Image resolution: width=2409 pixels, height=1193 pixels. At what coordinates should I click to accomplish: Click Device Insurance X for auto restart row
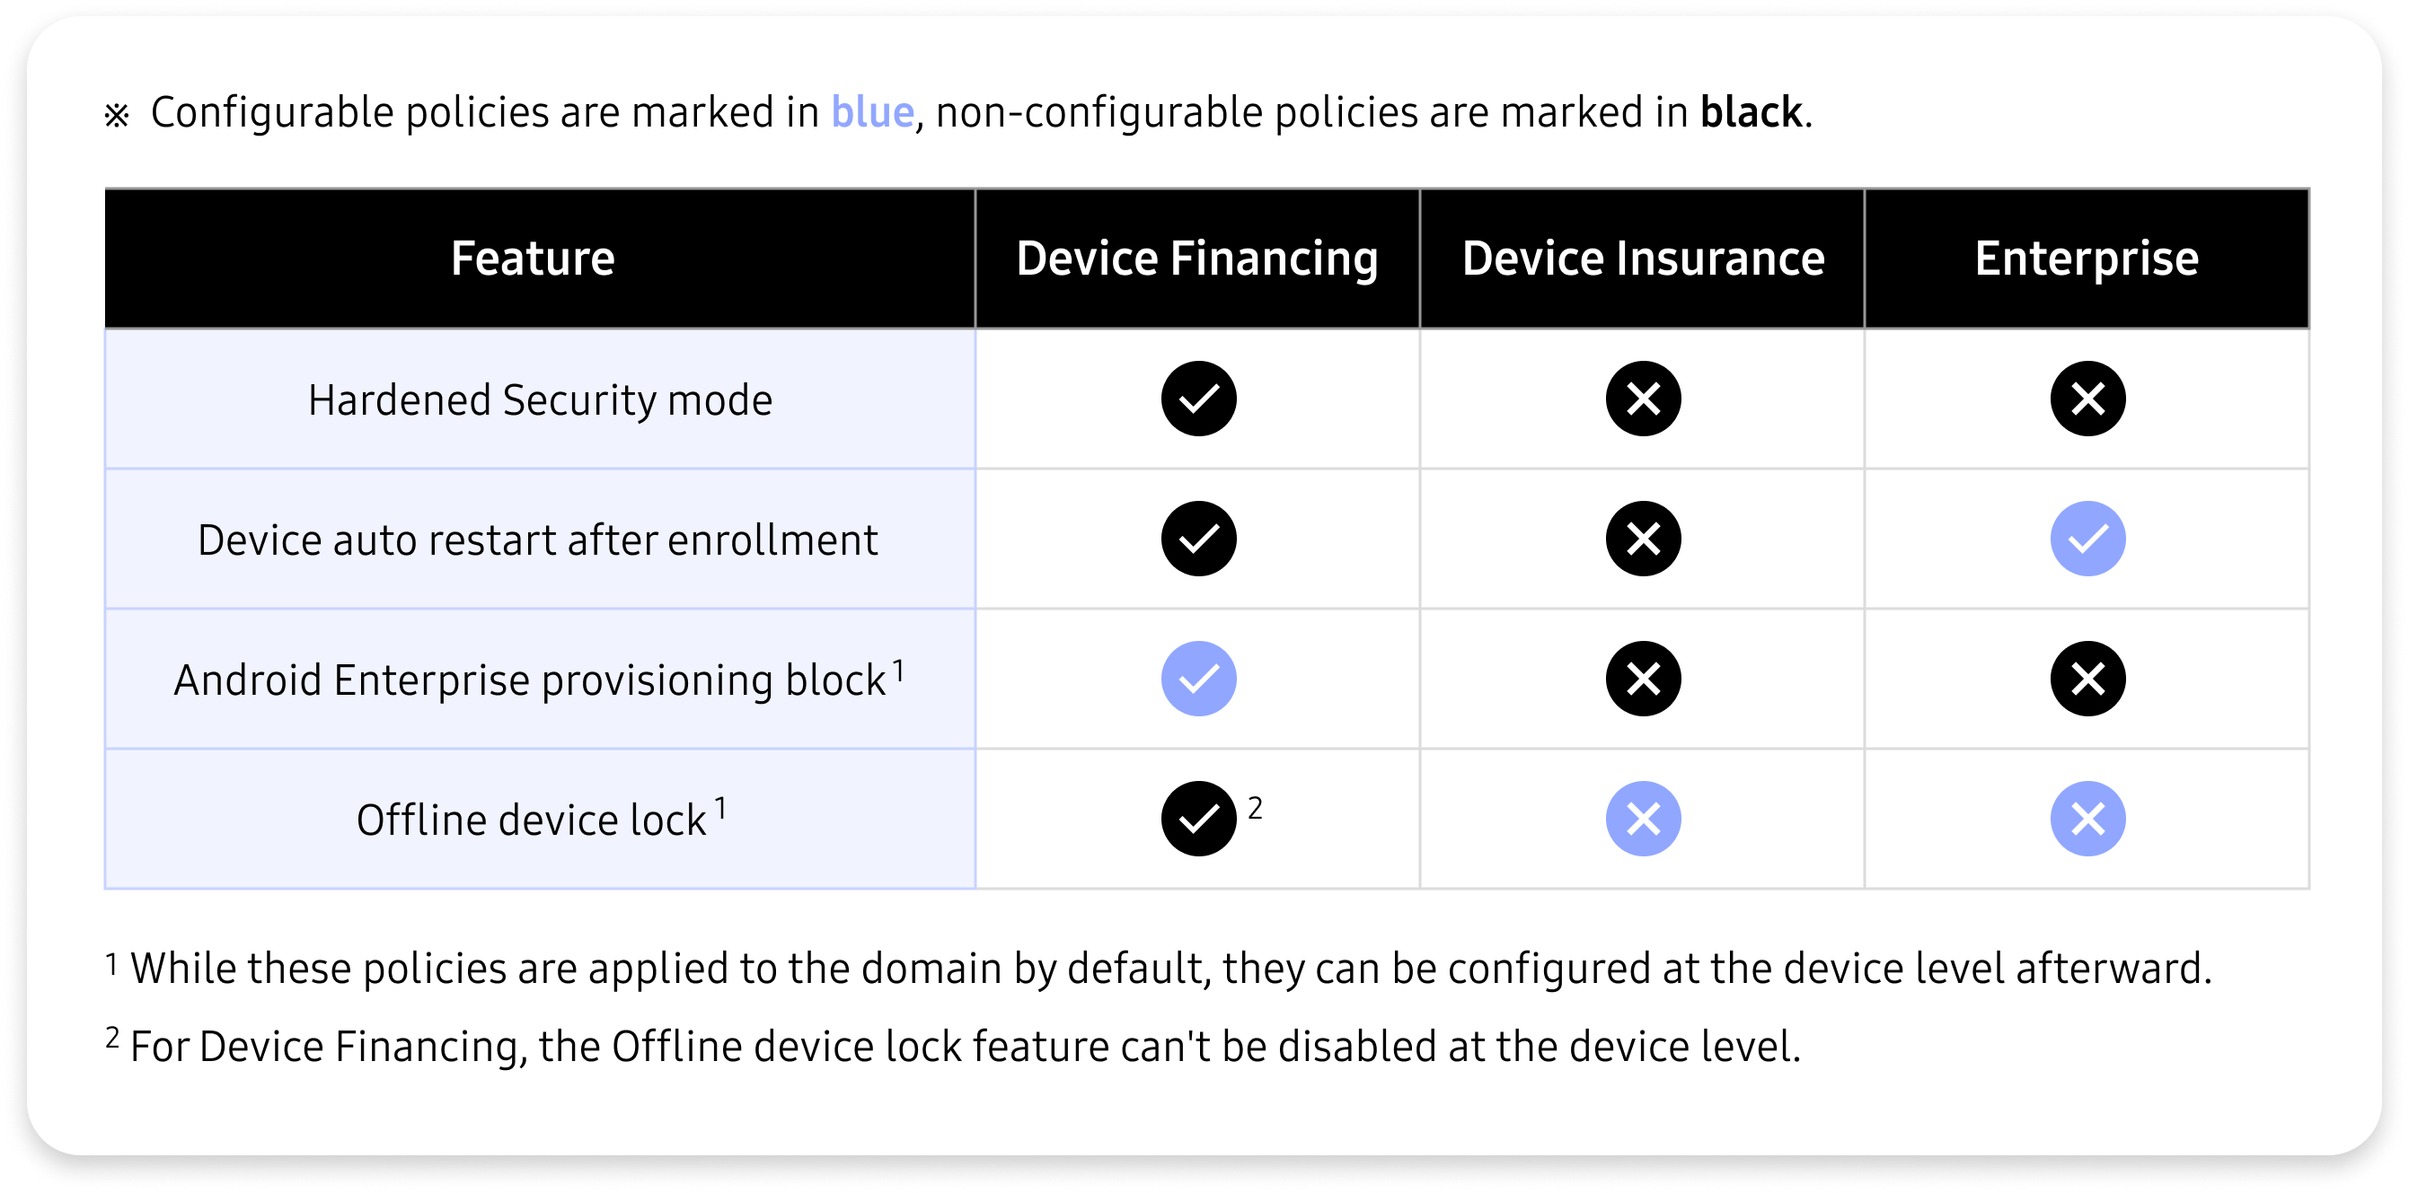tap(1643, 539)
